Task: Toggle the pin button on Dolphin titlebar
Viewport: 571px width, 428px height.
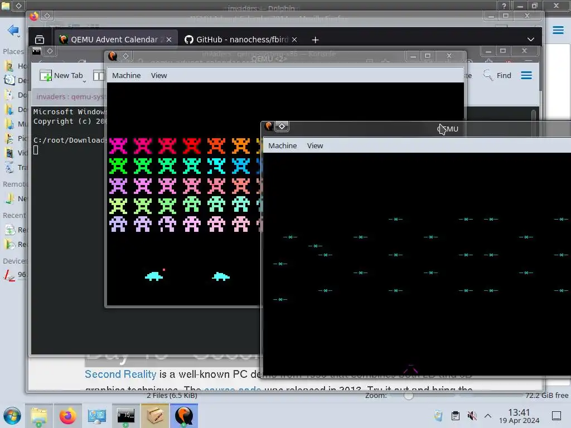Action: (18, 6)
